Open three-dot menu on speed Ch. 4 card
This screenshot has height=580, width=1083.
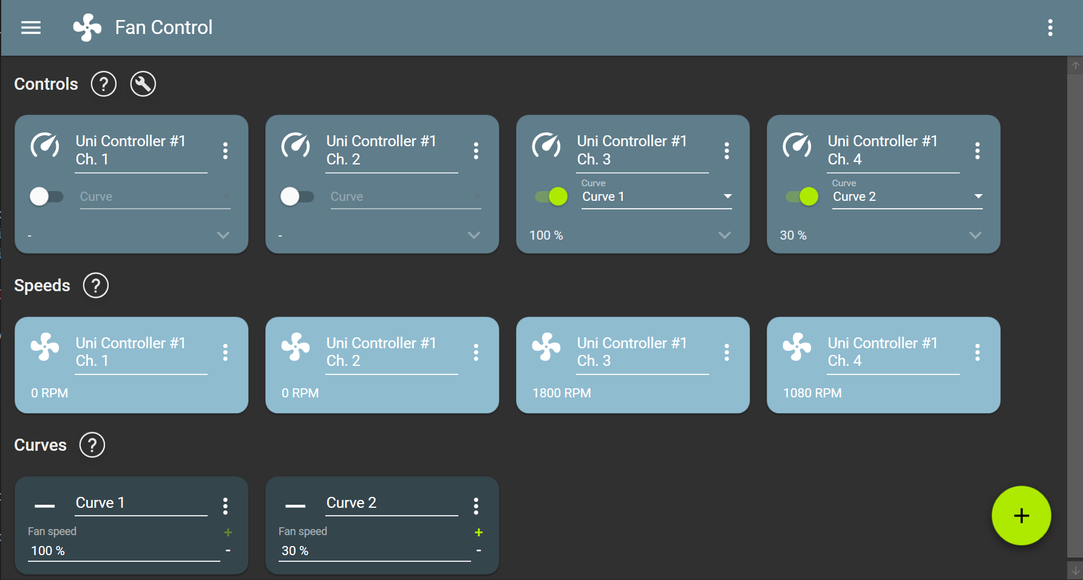click(977, 352)
